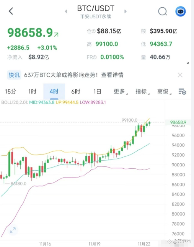Open the blue robot assistant icon

tap(181, 12)
